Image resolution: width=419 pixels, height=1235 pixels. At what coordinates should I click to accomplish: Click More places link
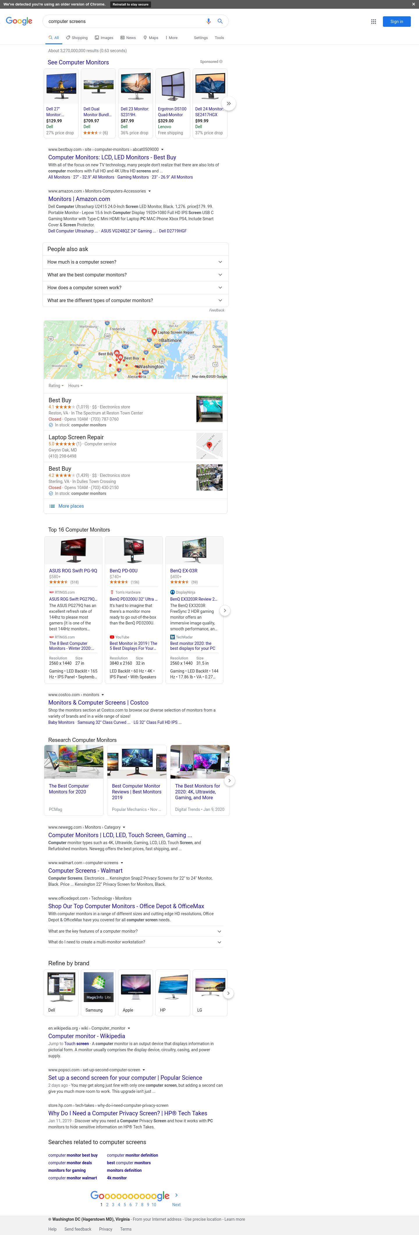pos(71,506)
